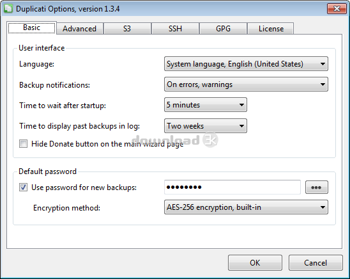Click the 'Time to wait after startup:' label

(x=63, y=106)
